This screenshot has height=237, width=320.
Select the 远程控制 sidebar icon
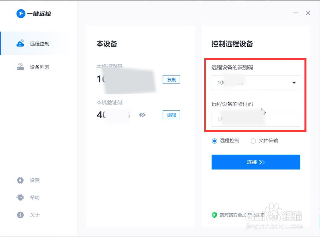21,43
